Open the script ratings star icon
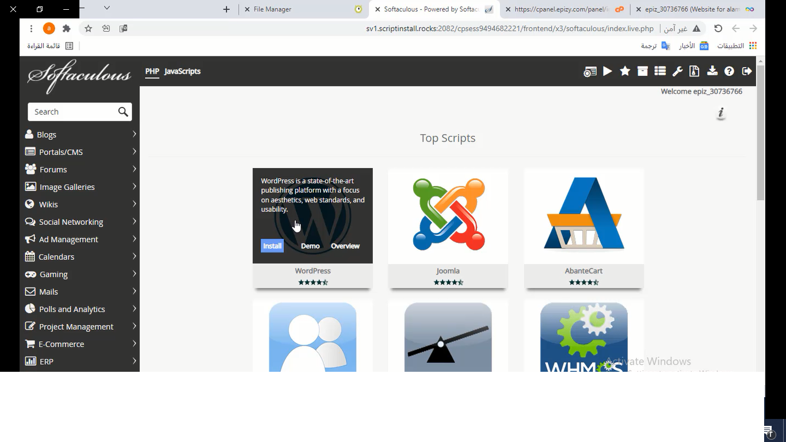The height and width of the screenshot is (442, 786). [625, 71]
